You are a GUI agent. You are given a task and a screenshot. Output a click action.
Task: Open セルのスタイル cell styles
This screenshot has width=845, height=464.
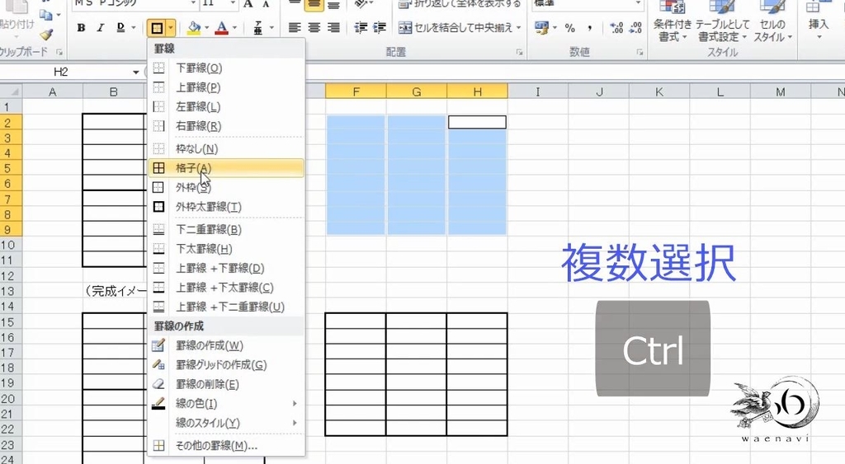pos(772,21)
